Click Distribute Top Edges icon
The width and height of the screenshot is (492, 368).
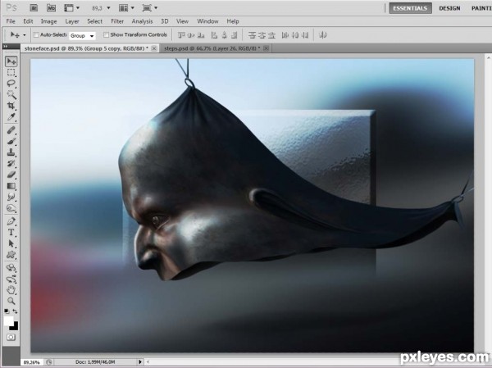252,34
